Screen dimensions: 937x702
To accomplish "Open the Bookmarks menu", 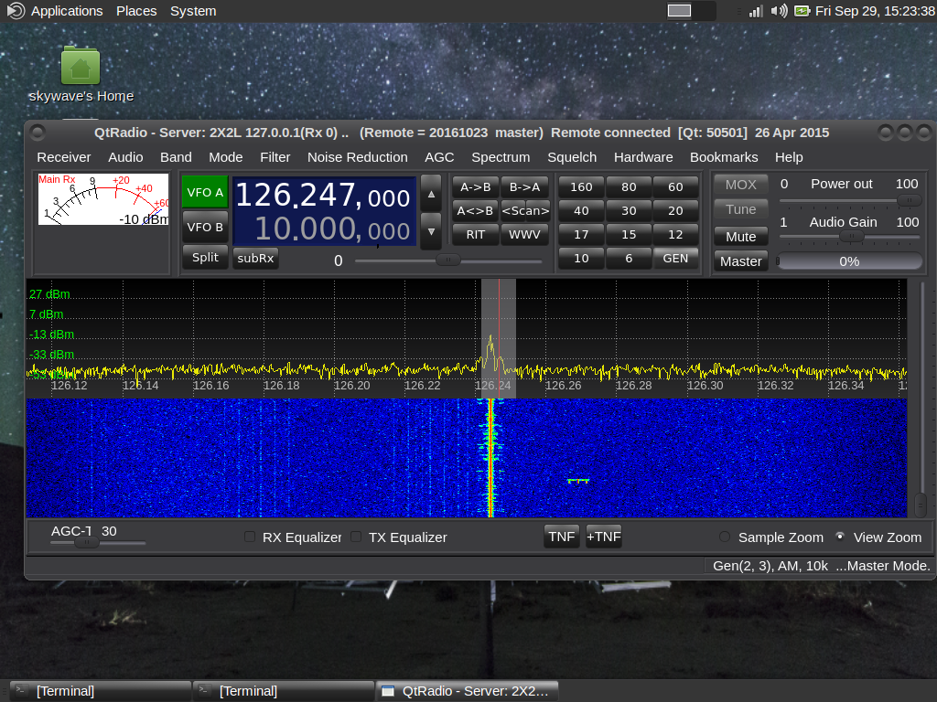I will 724,157.
